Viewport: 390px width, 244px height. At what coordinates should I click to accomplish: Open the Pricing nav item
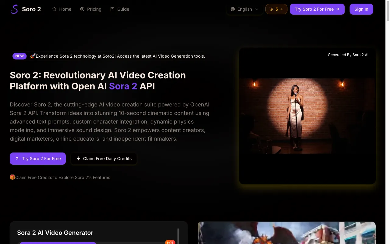(x=90, y=9)
